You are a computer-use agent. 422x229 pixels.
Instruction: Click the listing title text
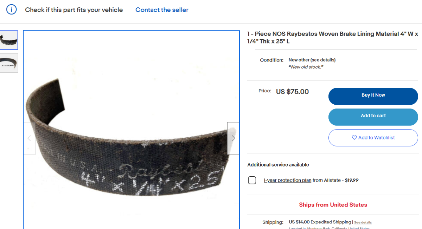(332, 38)
